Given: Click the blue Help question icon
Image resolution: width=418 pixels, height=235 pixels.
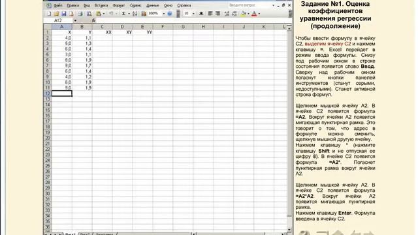Looking at the screenshot, I should (x=170, y=14).
